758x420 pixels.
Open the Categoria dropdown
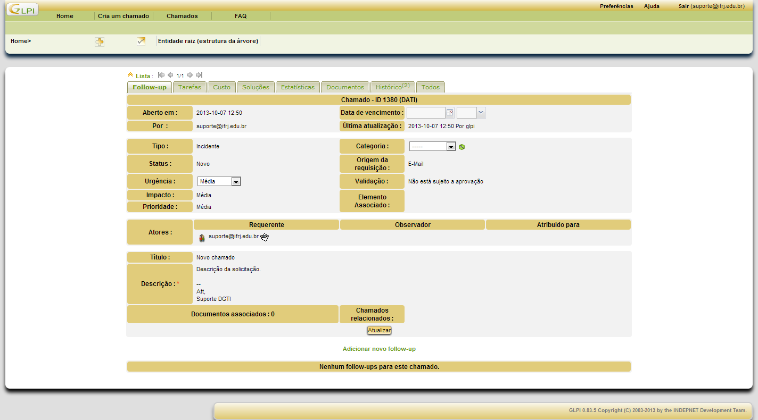point(432,146)
